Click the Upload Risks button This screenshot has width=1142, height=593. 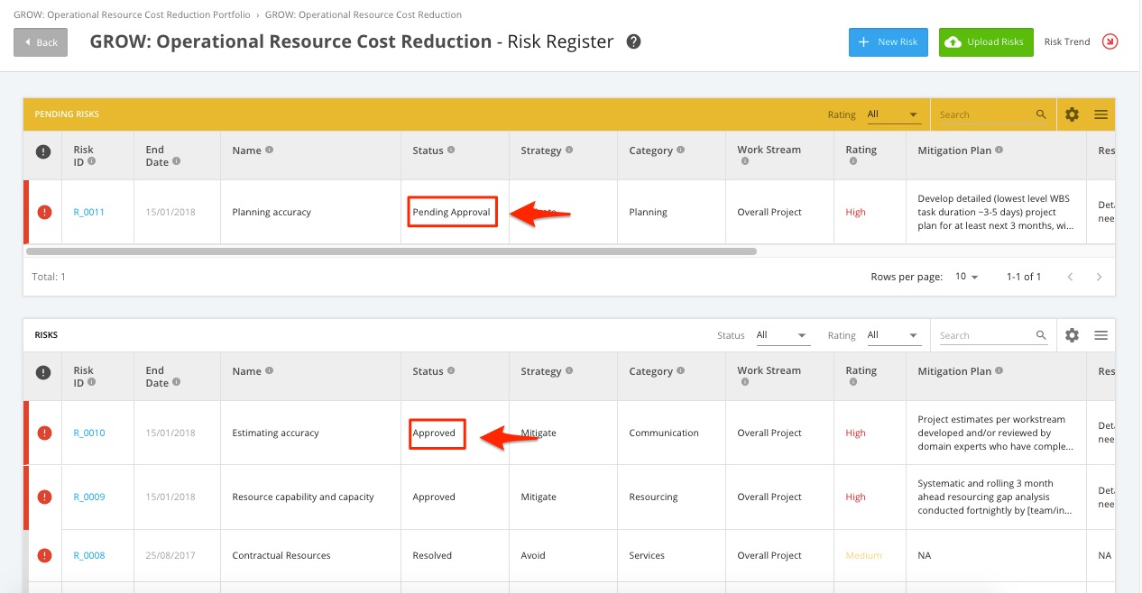986,42
